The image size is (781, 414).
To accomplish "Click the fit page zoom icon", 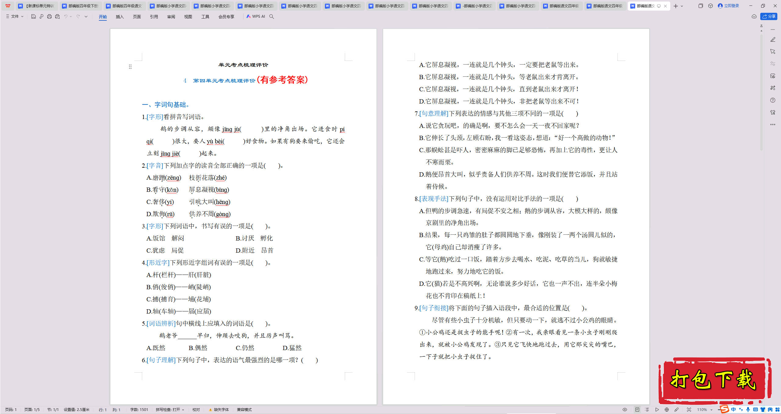I will pyautogui.click(x=689, y=409).
